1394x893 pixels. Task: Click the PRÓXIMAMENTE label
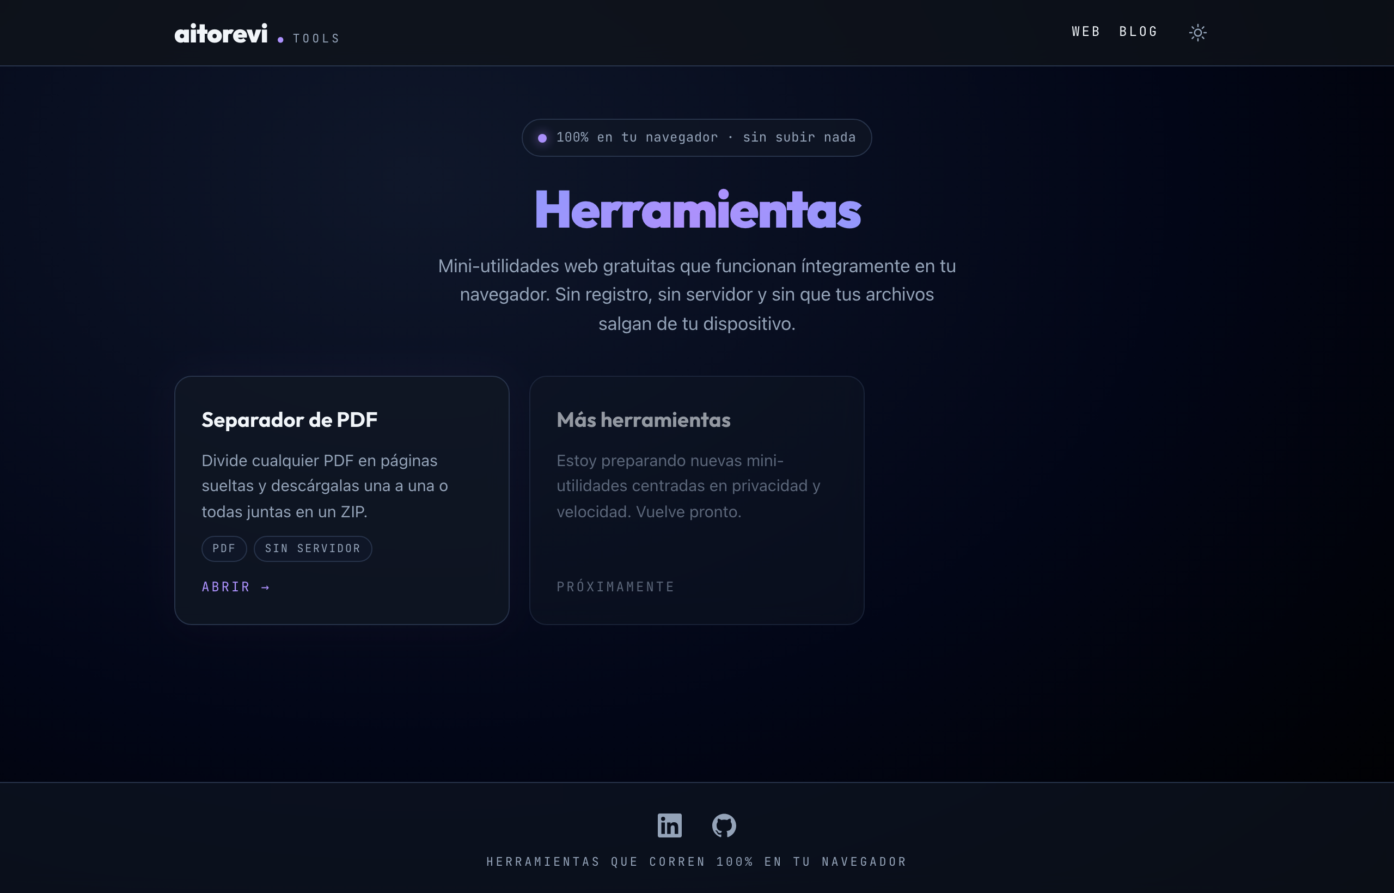(615, 587)
